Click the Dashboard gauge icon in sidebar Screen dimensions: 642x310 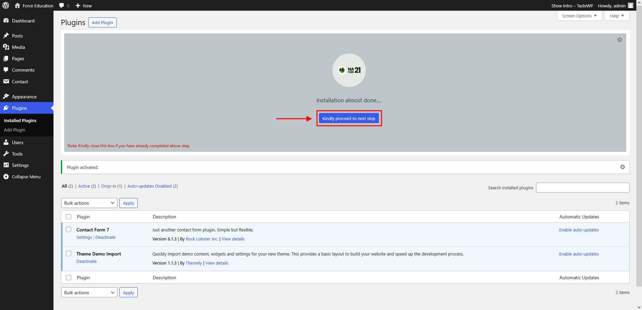[6, 21]
